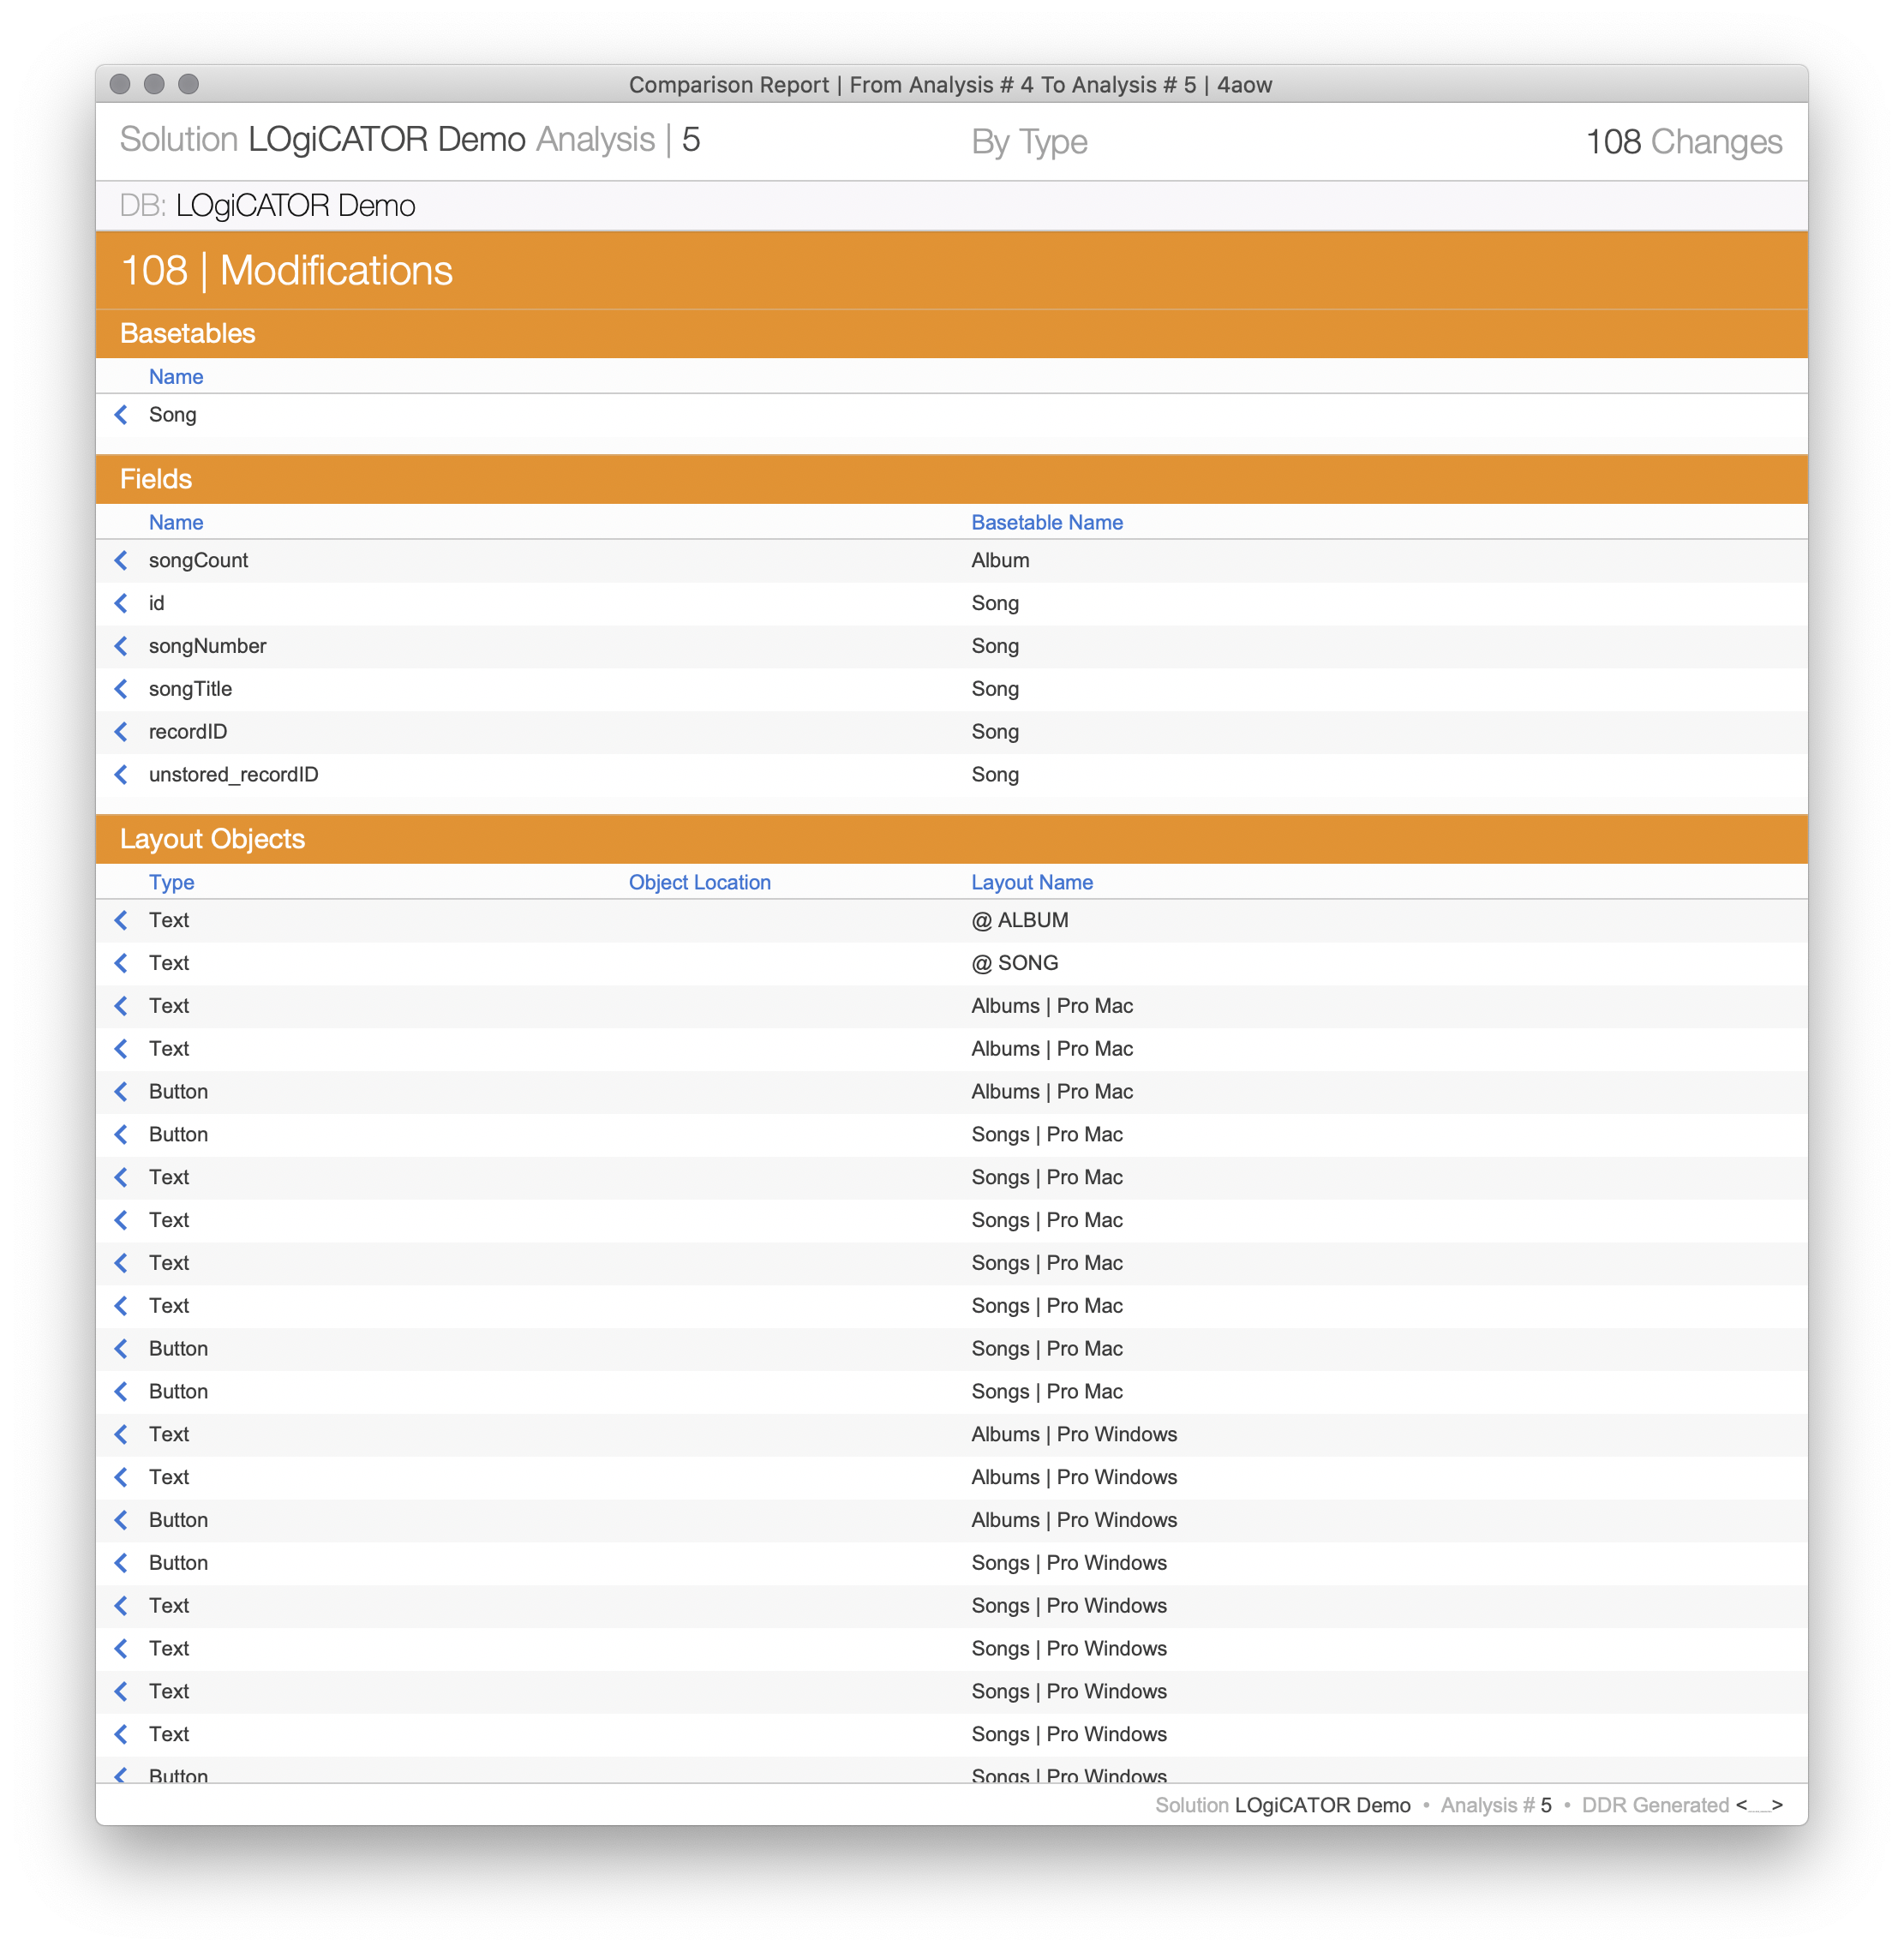Viewport: 1904px width, 1952px height.
Task: Expand the unstored_recordID field chevron
Action: pyautogui.click(x=122, y=774)
